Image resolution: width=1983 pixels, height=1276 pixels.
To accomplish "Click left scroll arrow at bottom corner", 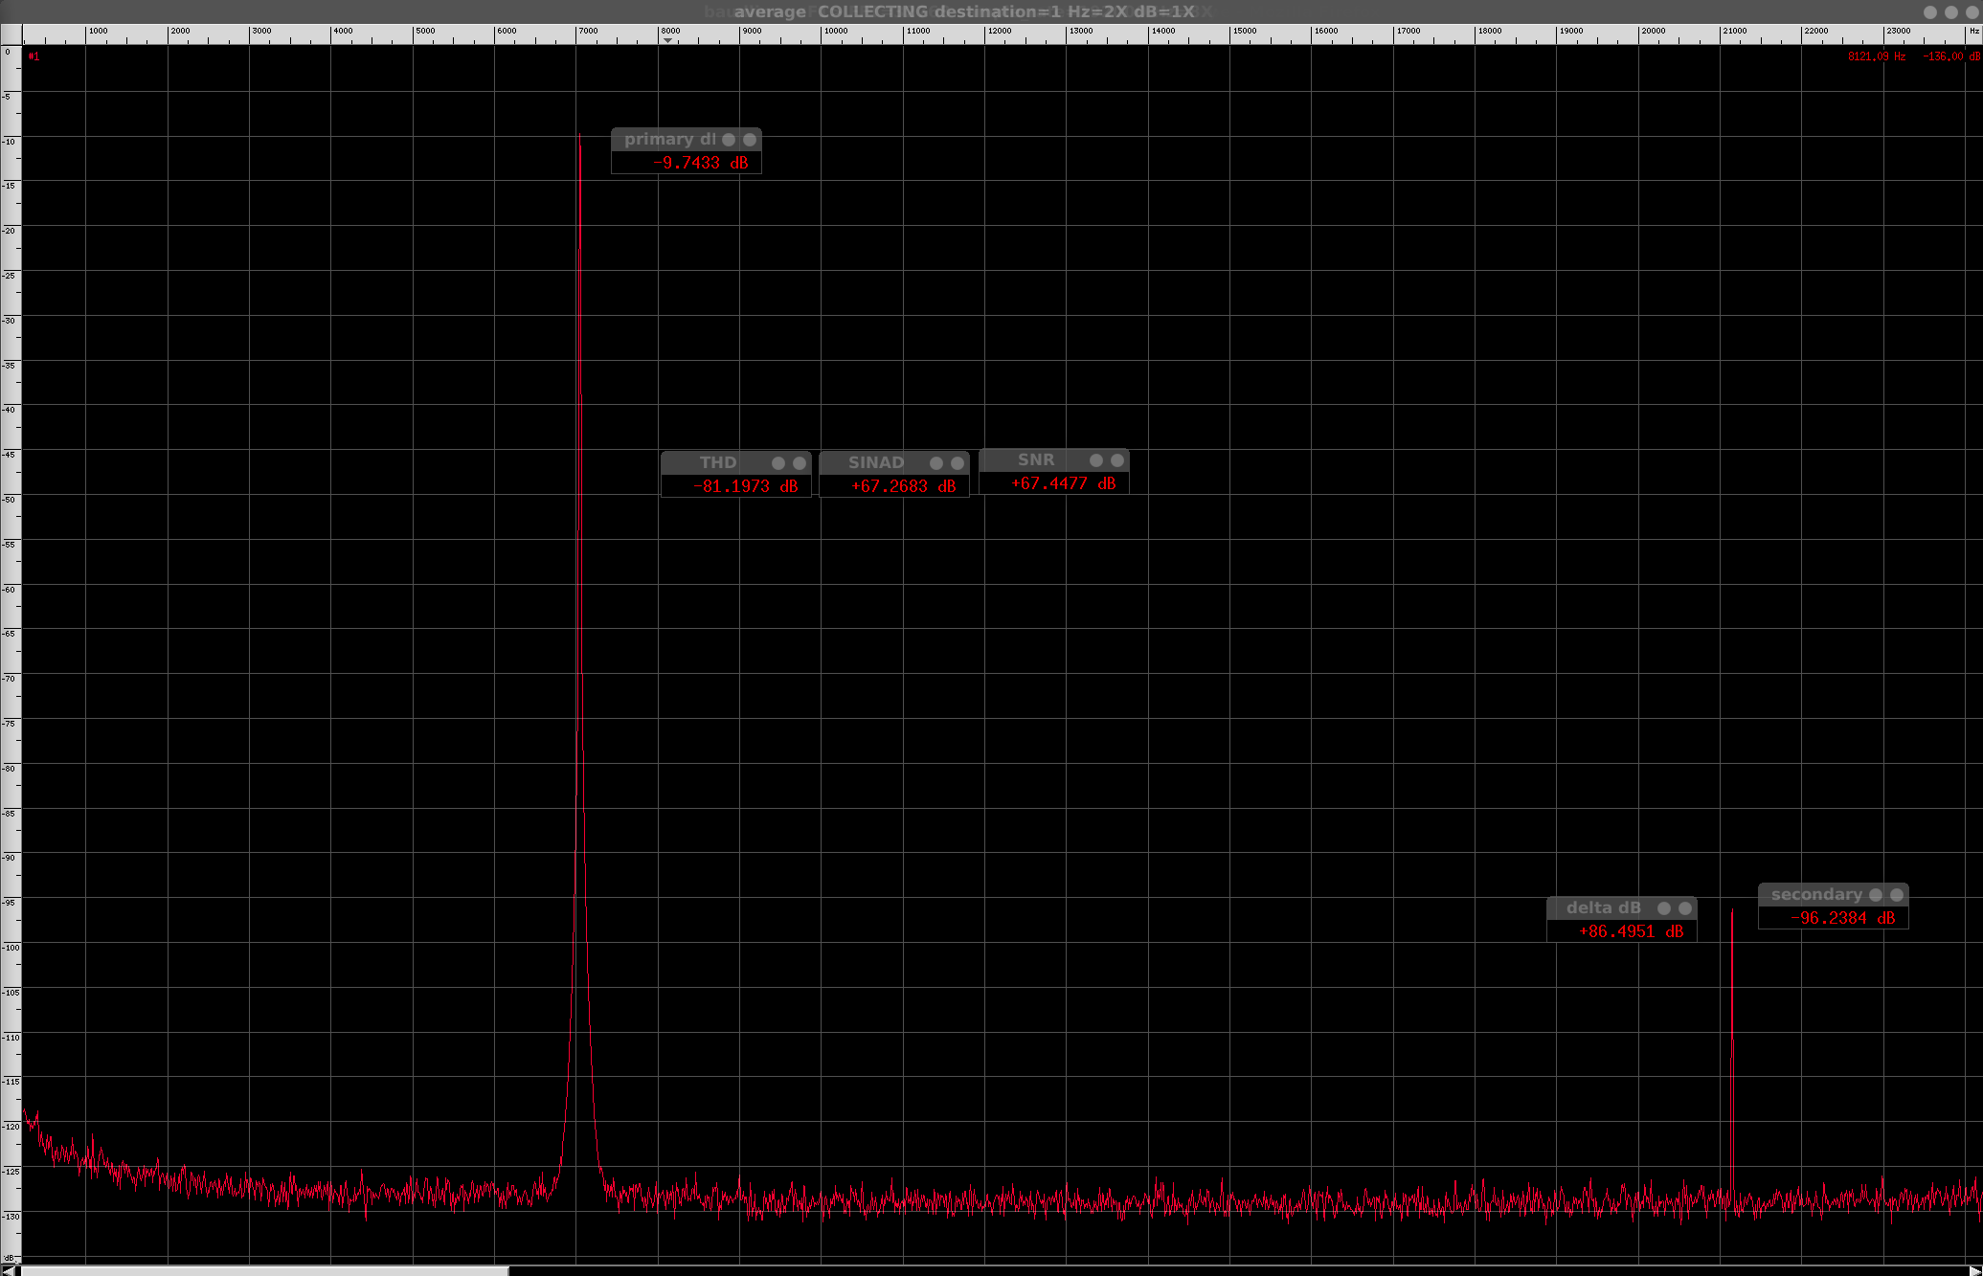I will pyautogui.click(x=9, y=1270).
